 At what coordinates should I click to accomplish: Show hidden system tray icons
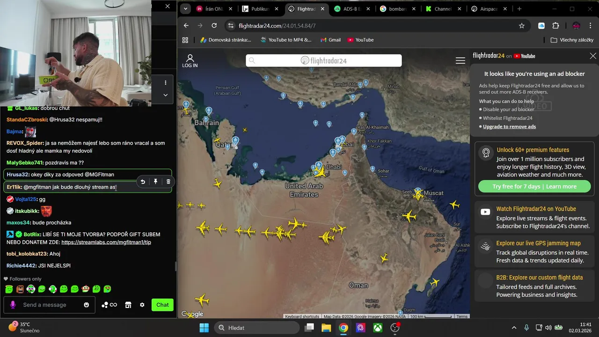[514, 328]
